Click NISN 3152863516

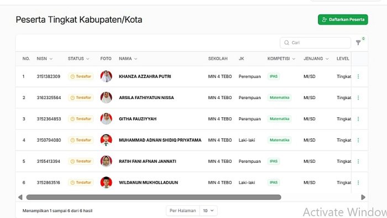[49, 183]
